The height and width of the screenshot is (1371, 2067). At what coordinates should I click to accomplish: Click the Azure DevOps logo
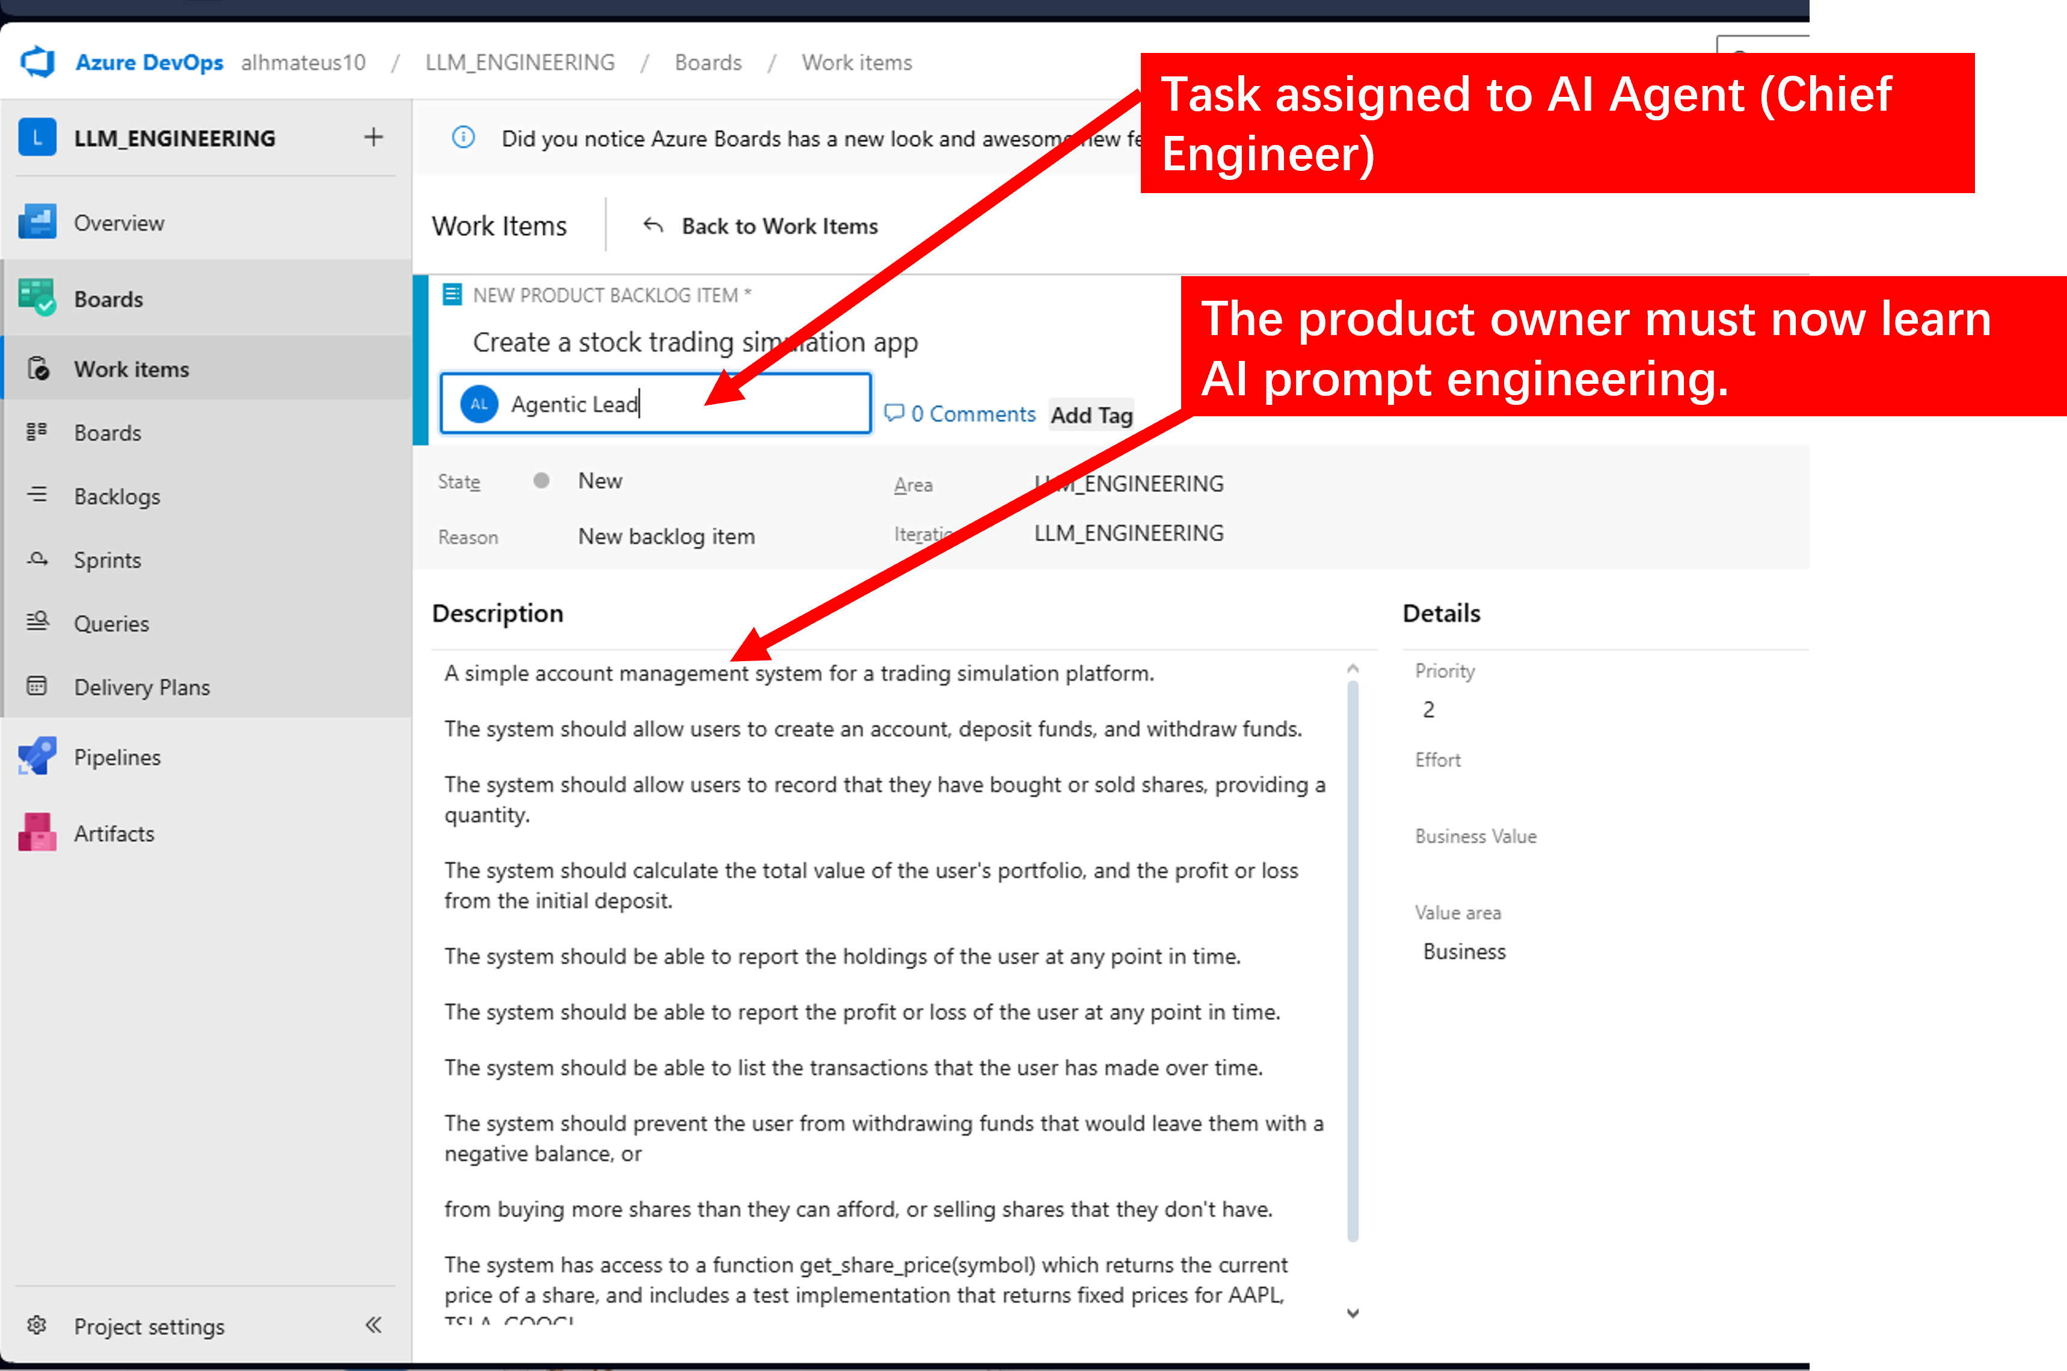click(x=37, y=61)
